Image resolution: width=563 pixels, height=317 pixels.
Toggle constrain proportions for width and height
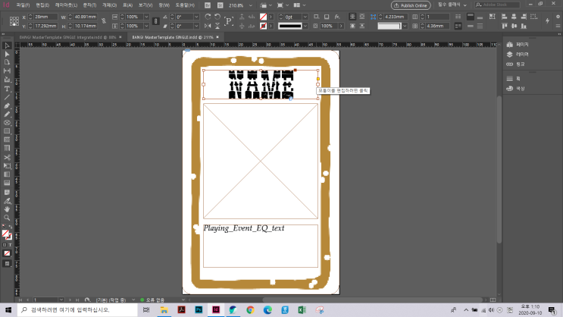104,21
